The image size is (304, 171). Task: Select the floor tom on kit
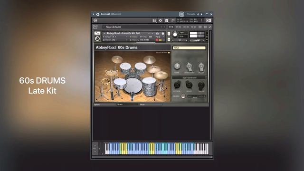[x=149, y=86]
